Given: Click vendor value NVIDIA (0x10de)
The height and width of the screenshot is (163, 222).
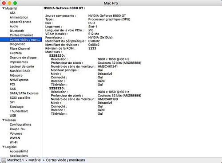Looking at the screenshot, I should [x=100, y=37].
